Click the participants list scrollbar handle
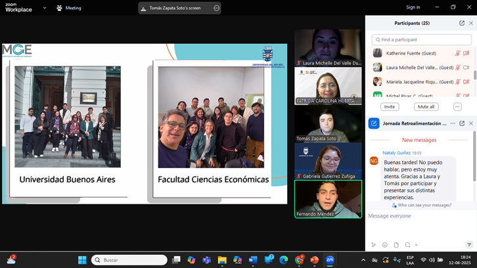The width and height of the screenshot is (477, 268). [x=475, y=75]
